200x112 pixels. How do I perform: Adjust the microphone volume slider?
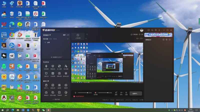click(83, 93)
